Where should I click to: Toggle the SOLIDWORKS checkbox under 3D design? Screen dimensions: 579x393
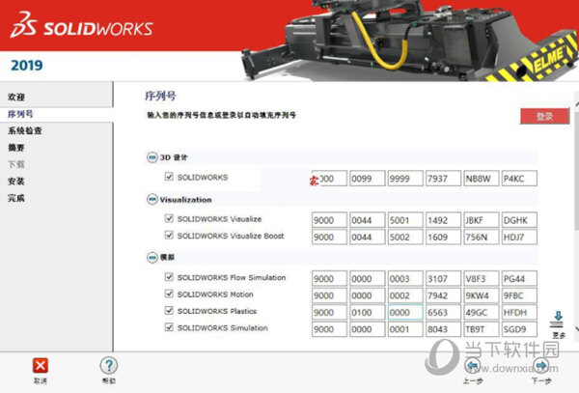point(169,177)
